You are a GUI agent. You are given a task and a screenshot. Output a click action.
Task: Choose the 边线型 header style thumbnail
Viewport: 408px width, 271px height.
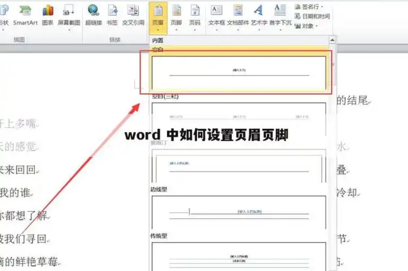(239, 212)
